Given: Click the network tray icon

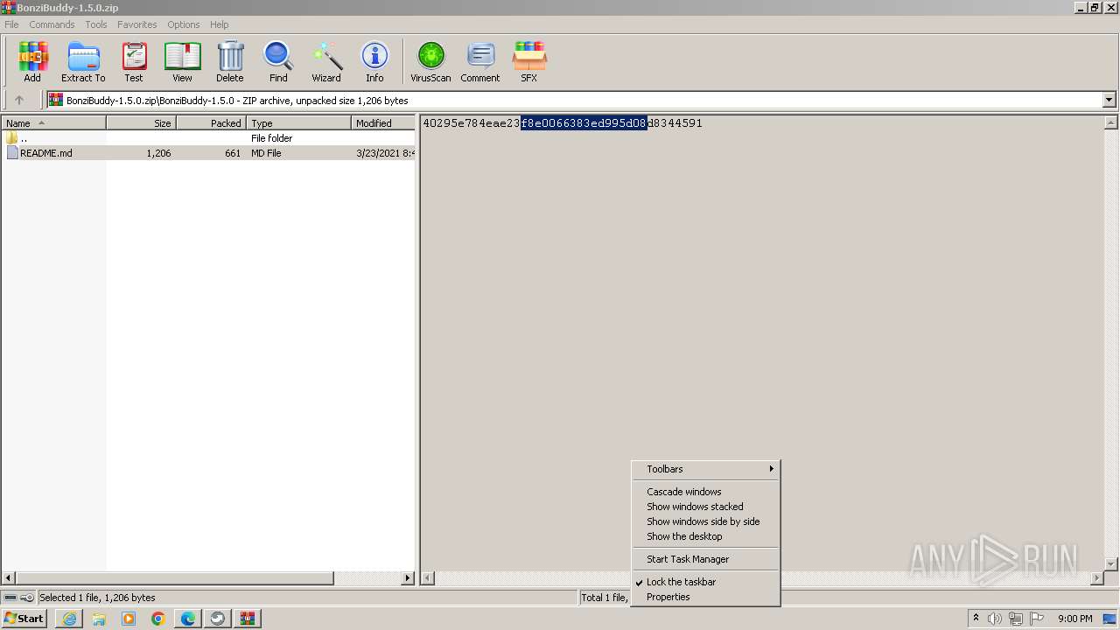Looking at the screenshot, I should 1016,619.
